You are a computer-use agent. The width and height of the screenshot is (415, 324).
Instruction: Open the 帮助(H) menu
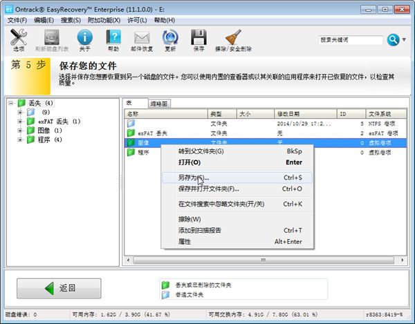point(165,20)
